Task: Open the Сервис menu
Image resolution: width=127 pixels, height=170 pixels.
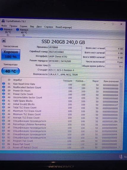Action: coord(24,26)
